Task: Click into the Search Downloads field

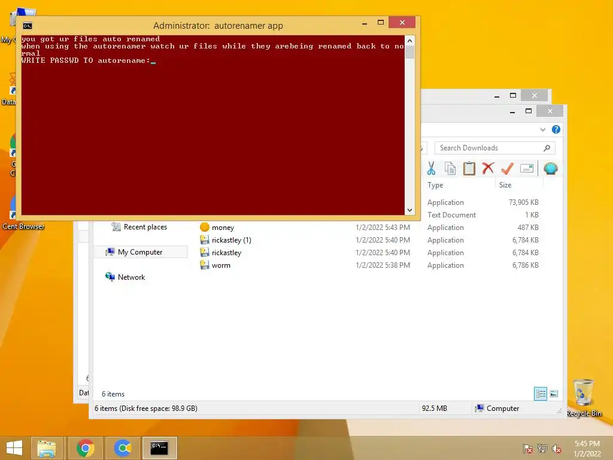Action: tap(494, 148)
